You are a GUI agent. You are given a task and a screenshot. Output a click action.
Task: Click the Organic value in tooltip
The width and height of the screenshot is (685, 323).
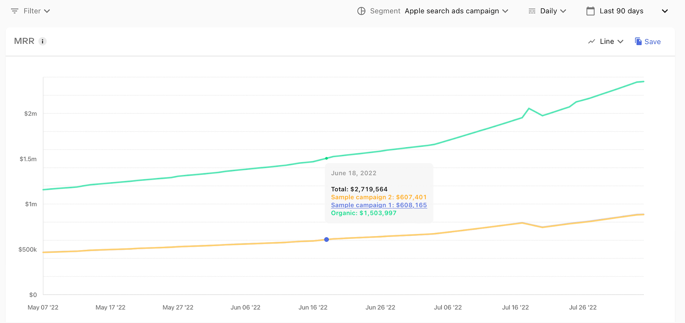tap(378, 213)
